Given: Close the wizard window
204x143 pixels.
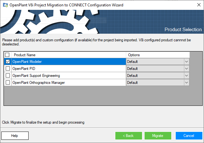Looking at the screenshot, I should (199, 5).
